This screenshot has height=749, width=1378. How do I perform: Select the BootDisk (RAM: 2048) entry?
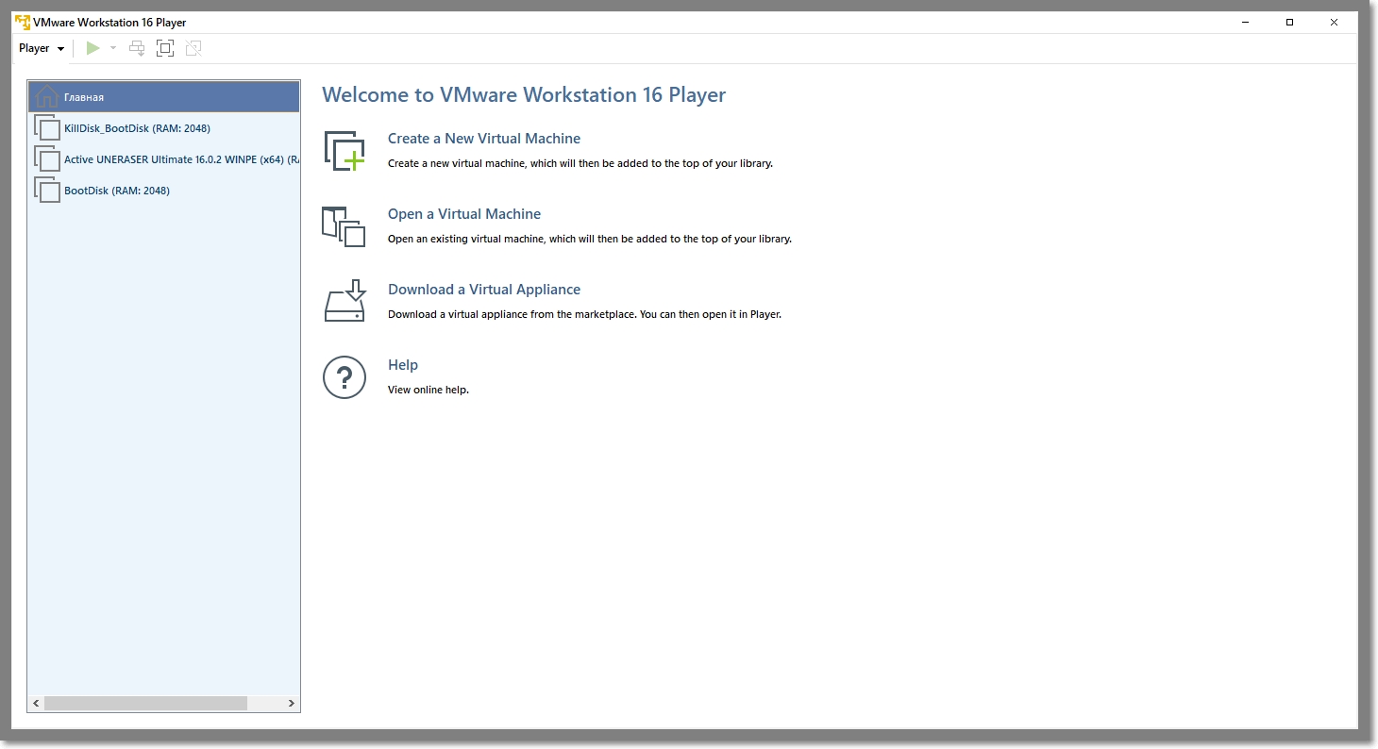click(116, 191)
